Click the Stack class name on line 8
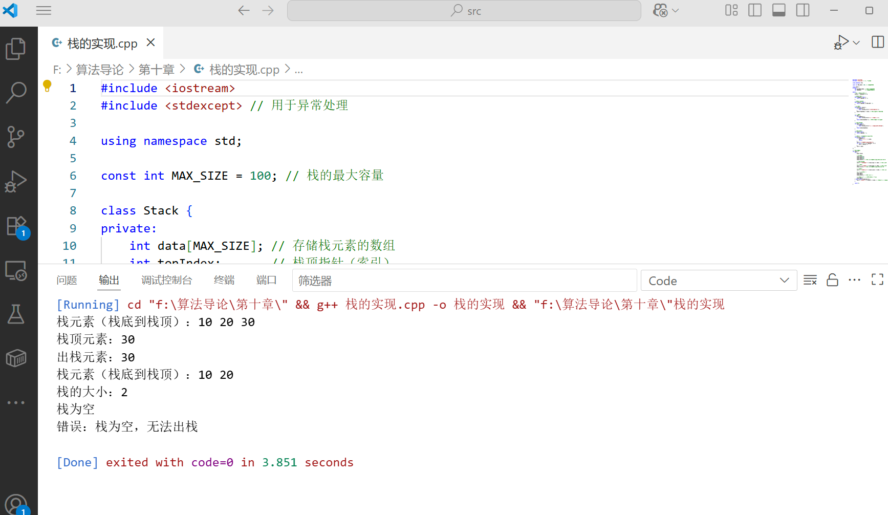The height and width of the screenshot is (515, 888). pos(161,211)
